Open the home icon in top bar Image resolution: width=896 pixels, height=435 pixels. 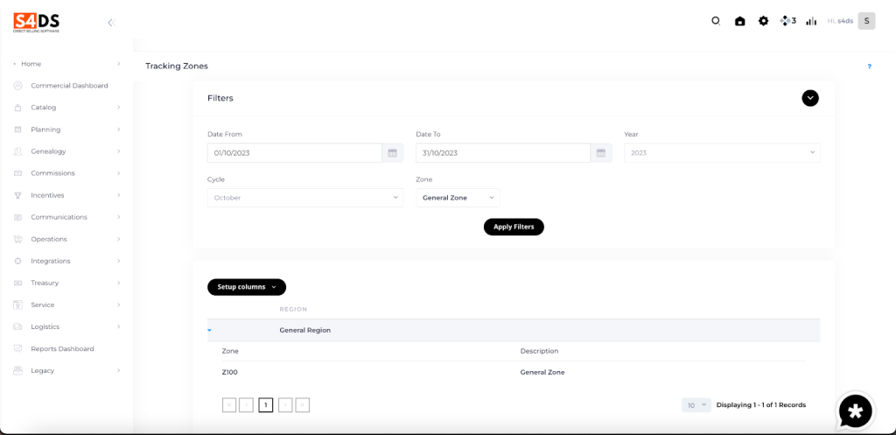(740, 21)
